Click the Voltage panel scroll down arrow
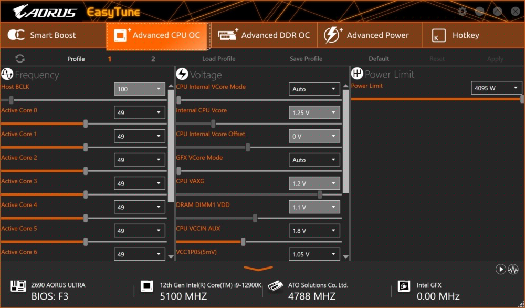 point(346,256)
